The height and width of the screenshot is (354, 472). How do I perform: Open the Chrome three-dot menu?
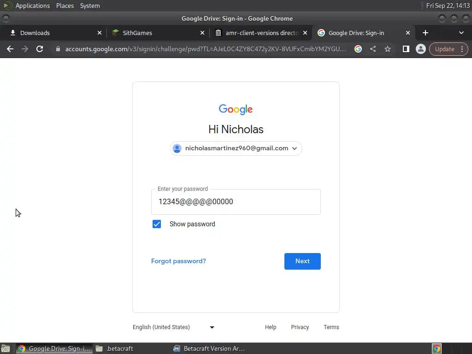(462, 49)
